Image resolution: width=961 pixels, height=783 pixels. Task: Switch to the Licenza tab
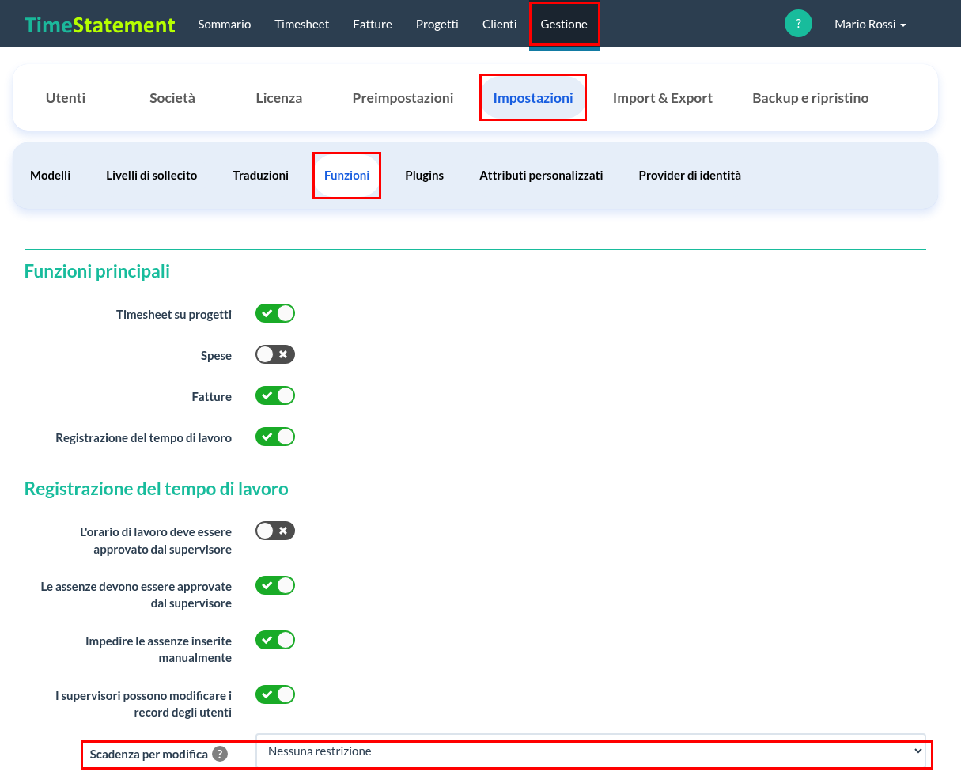[279, 98]
